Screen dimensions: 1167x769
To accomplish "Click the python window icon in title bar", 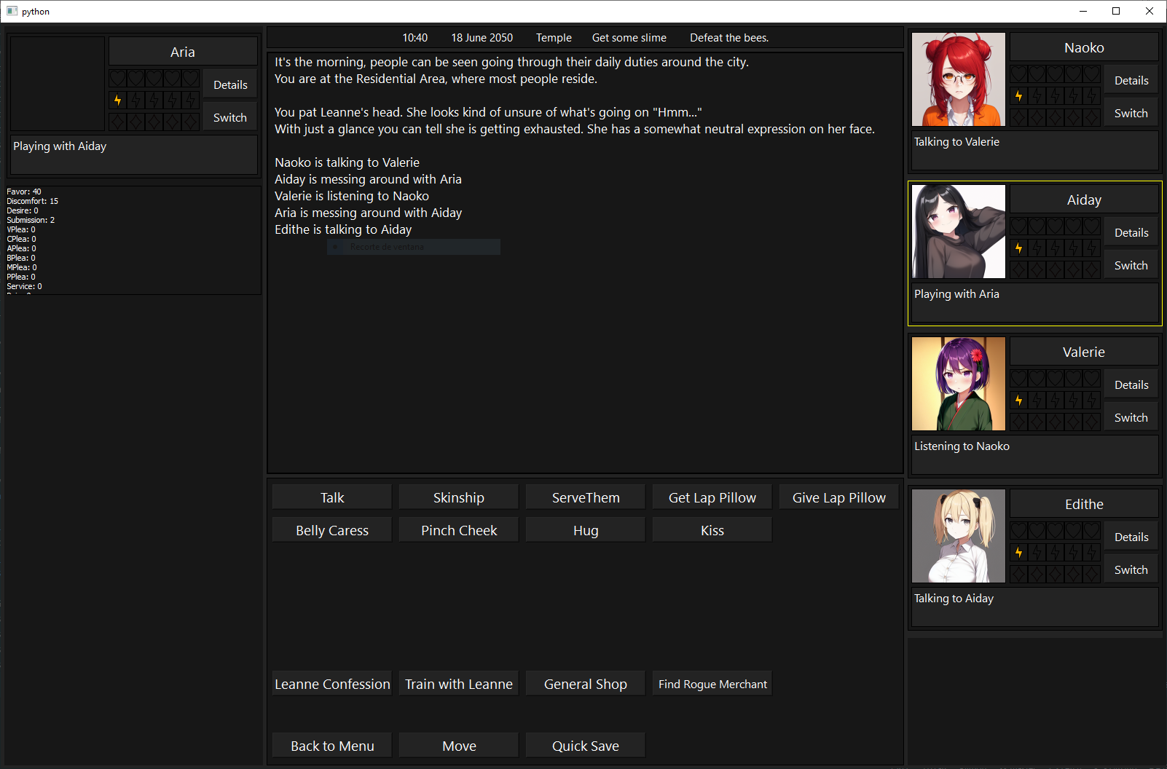I will 12,11.
